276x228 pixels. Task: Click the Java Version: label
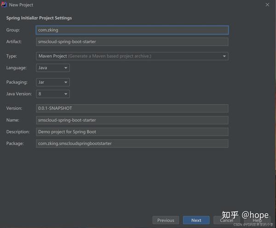click(x=19, y=94)
